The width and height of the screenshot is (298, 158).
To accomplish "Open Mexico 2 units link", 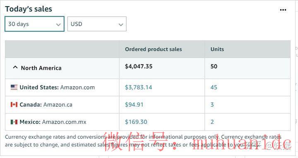I will click(212, 122).
